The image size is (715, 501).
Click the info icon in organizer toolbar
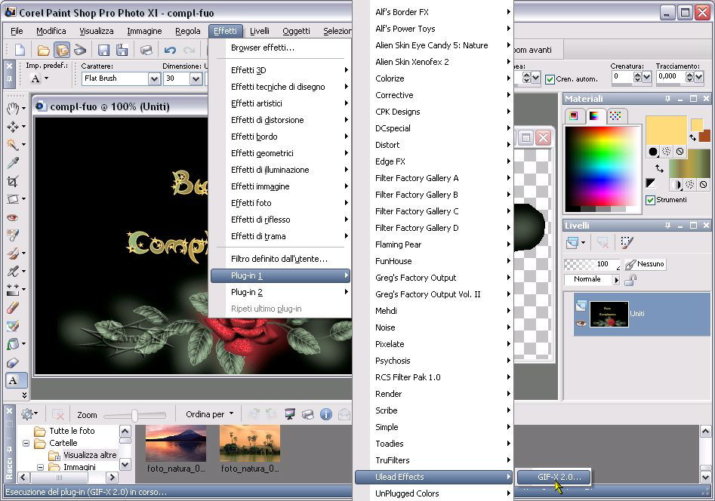pos(326,414)
